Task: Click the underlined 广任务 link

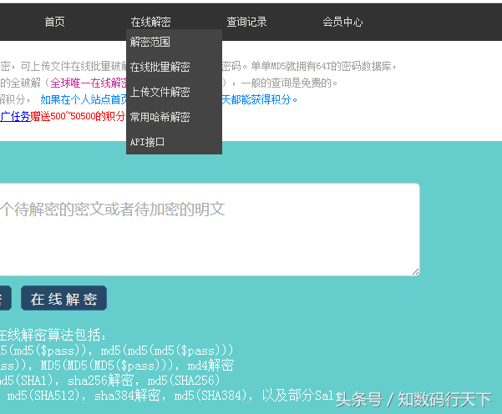Action: click(15, 116)
